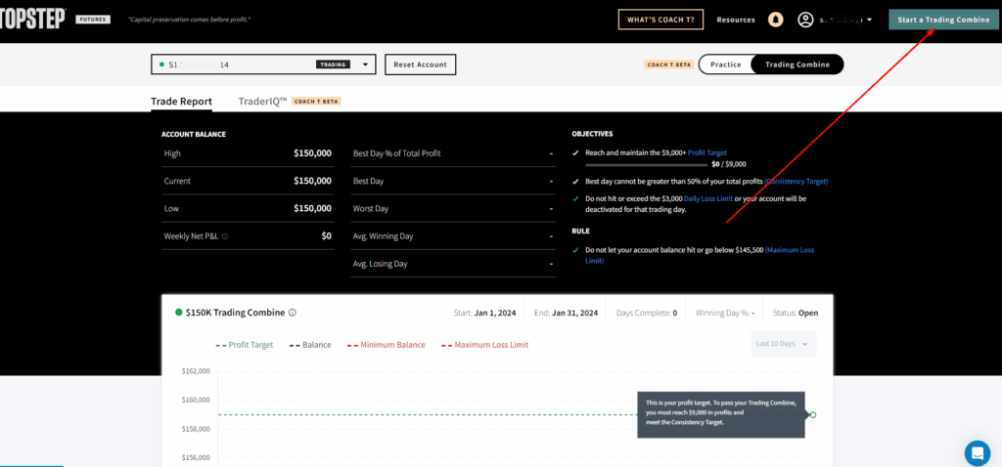The height and width of the screenshot is (467, 1002).
Task: Switch to Practice mode
Action: pos(725,64)
